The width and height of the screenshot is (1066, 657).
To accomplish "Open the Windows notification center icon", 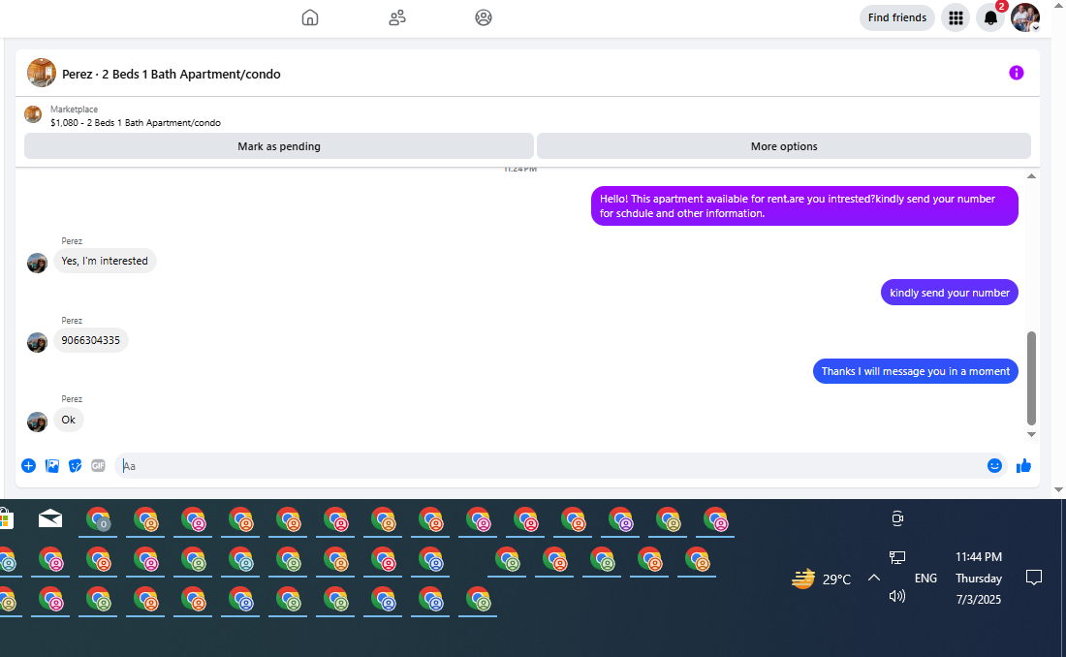I will pyautogui.click(x=1033, y=579).
